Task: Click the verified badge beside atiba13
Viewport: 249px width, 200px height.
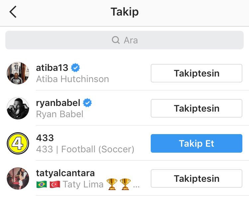Action: 76,68
